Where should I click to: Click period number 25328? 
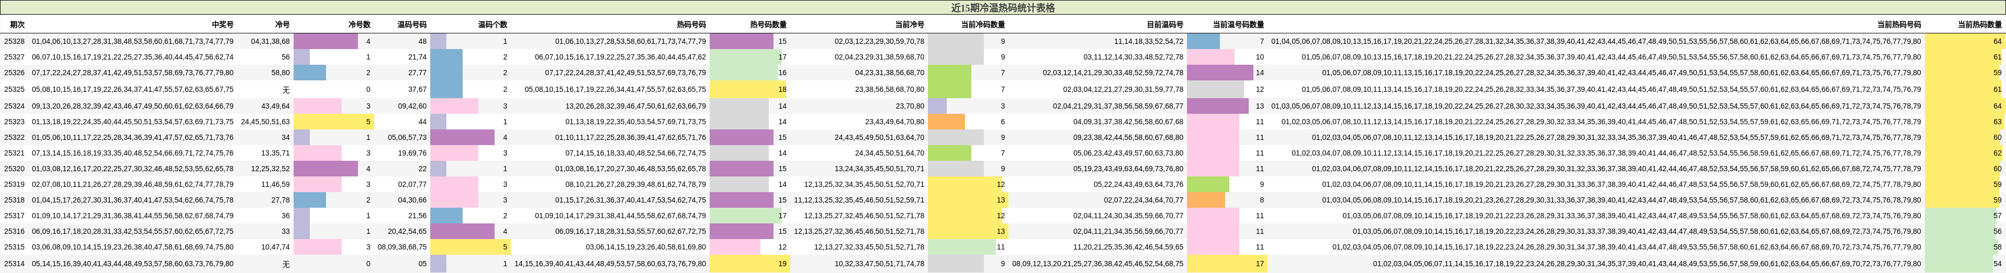point(14,41)
